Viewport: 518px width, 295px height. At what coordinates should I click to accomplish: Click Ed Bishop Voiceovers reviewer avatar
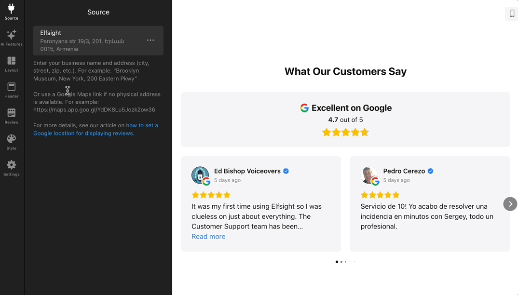pos(200,175)
